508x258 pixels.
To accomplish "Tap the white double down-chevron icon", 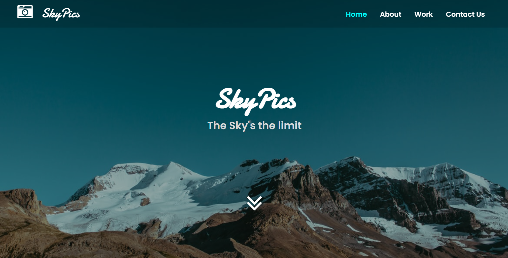I will pos(254,203).
